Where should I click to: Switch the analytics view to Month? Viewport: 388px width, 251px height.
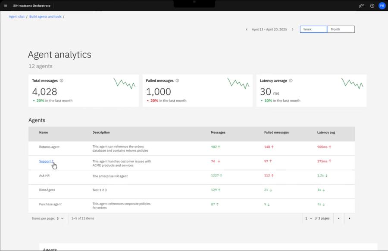point(340,29)
